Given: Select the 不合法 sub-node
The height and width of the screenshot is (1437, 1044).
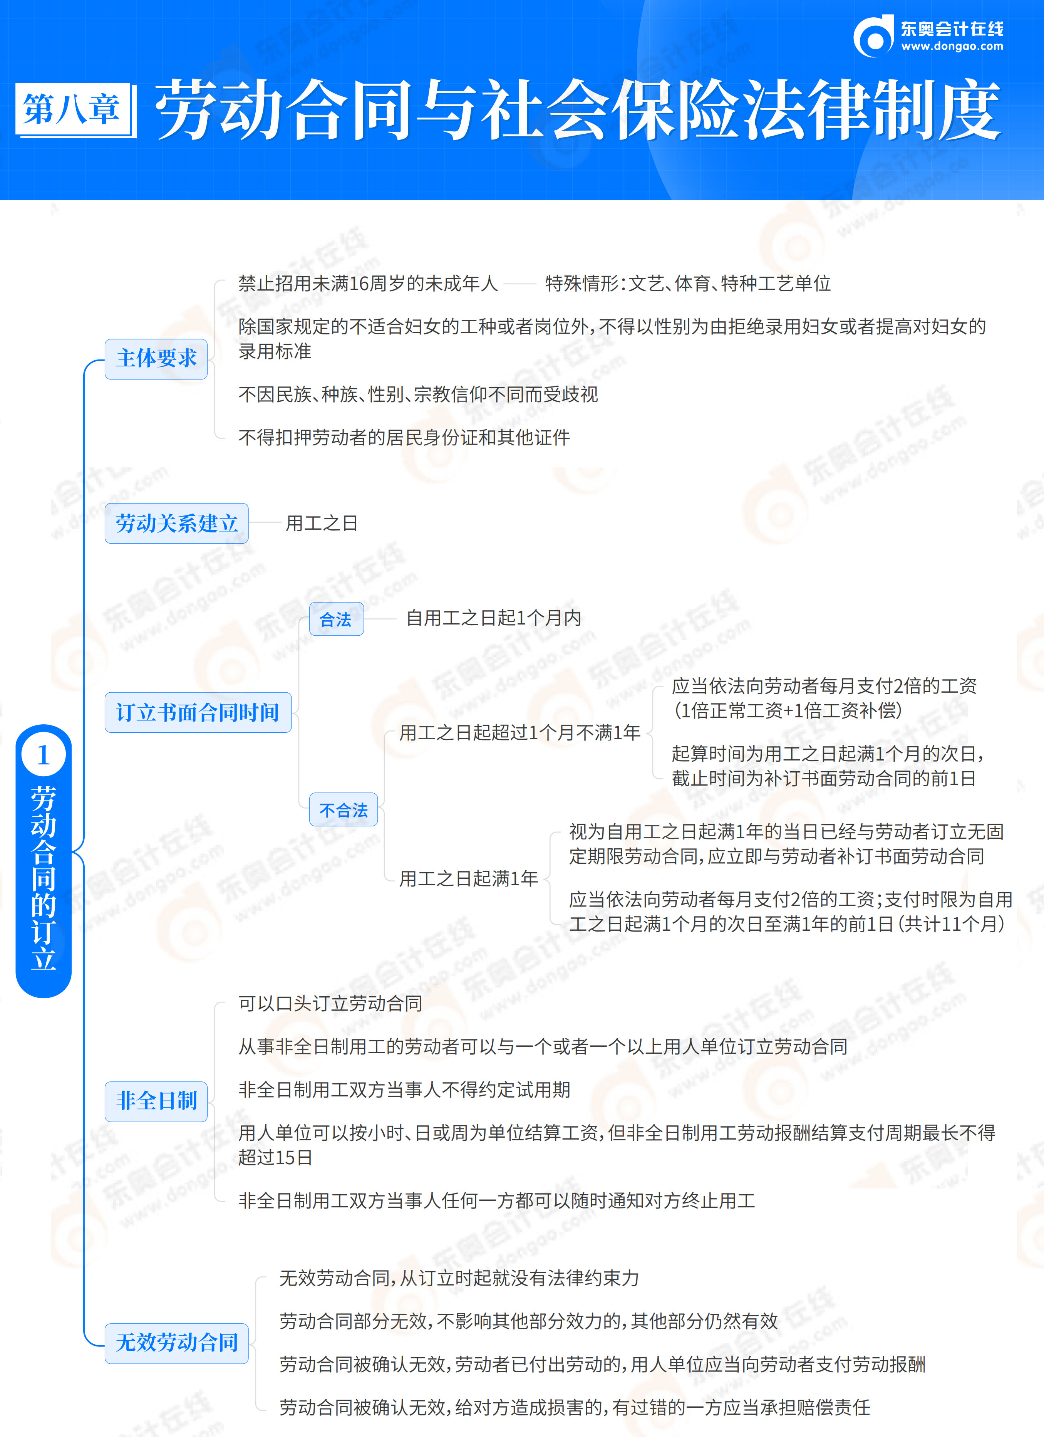Looking at the screenshot, I should (x=344, y=810).
